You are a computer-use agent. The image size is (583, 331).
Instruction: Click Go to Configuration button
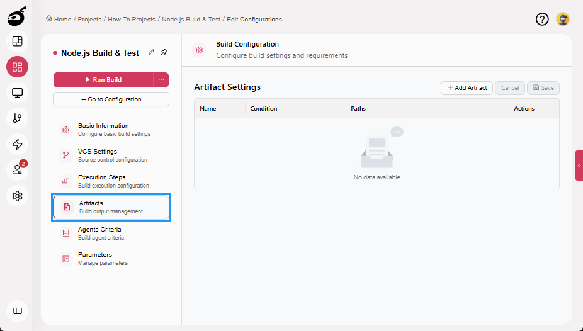coord(111,99)
